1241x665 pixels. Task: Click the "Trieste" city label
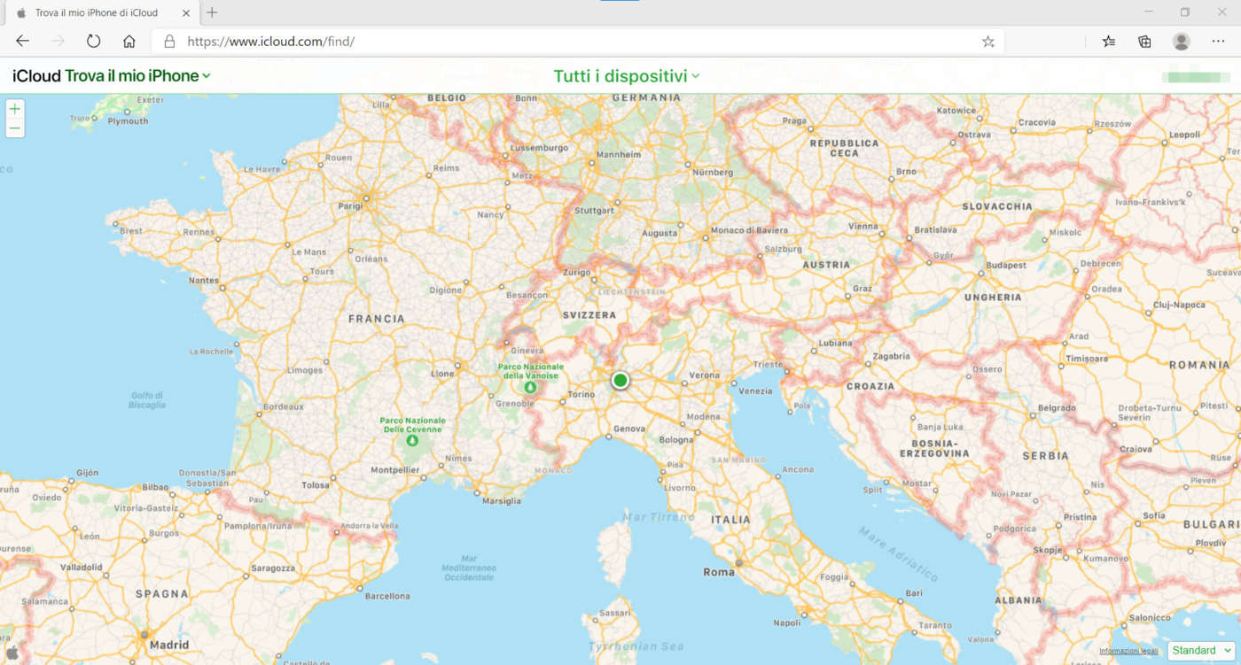pyautogui.click(x=769, y=364)
